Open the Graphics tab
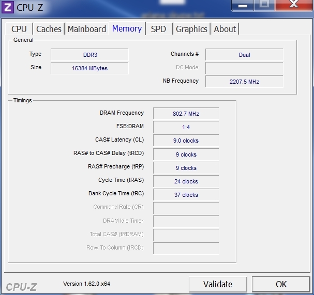314x295 pixels. click(x=191, y=29)
